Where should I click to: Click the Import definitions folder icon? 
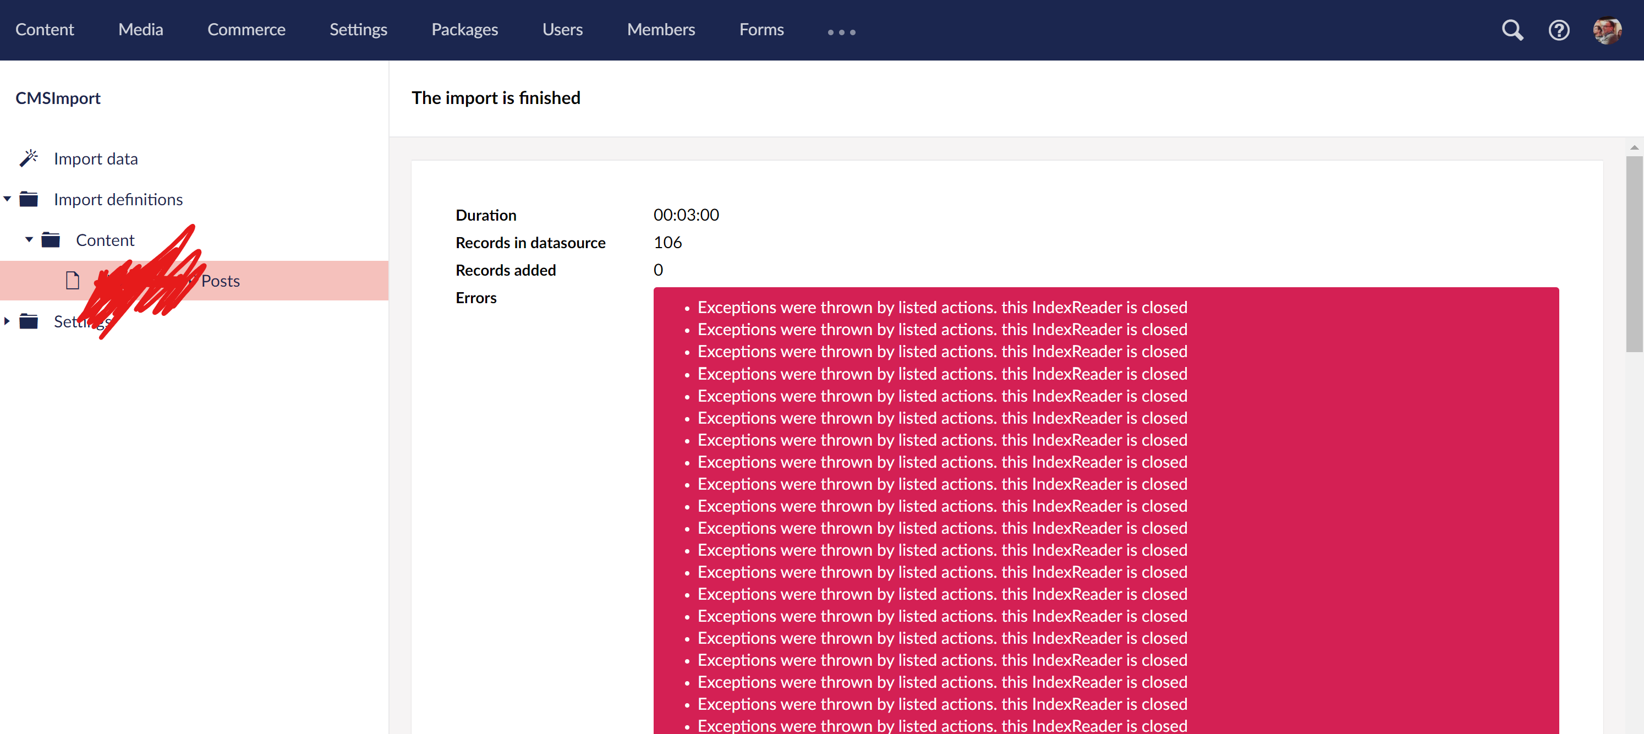(29, 199)
